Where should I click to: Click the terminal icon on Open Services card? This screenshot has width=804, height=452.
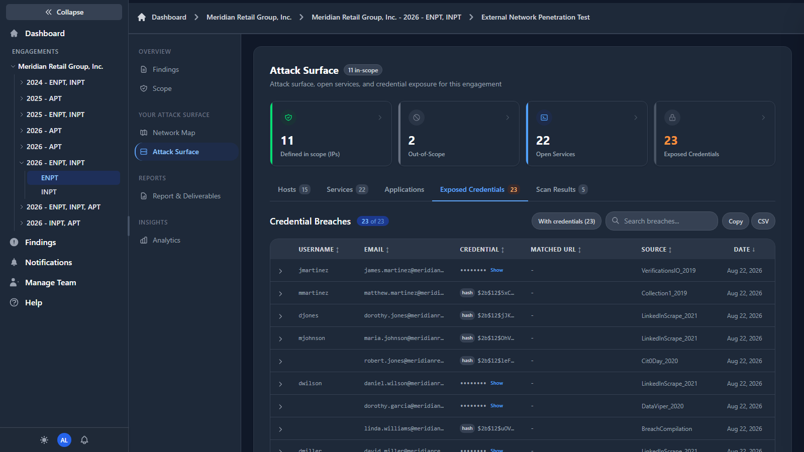[x=544, y=118]
